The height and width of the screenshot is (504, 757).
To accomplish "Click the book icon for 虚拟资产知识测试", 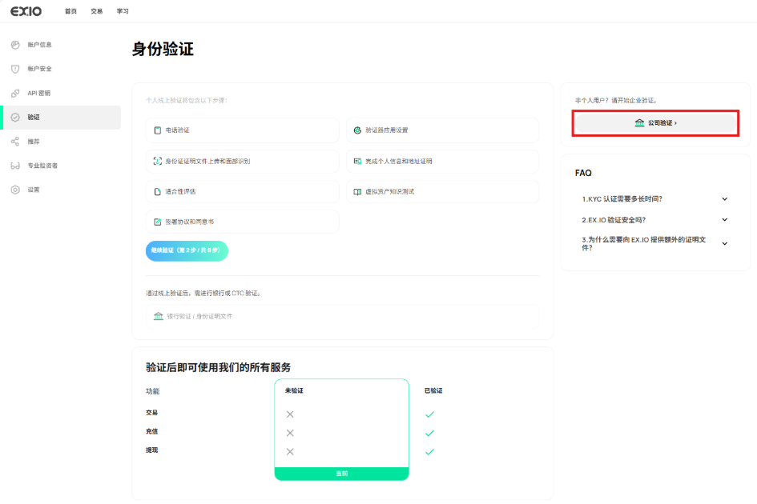I will point(357,192).
